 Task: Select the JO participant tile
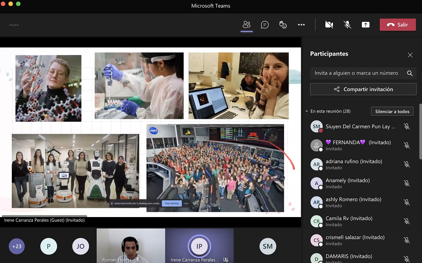81,246
